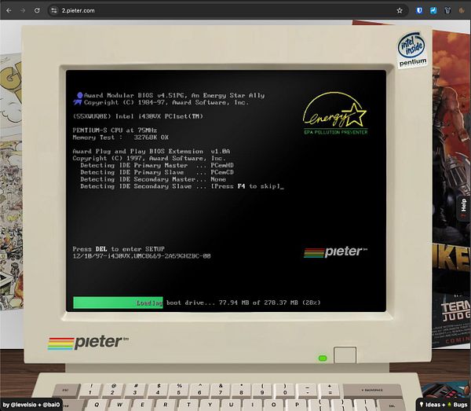Screen dimensions: 471x411
Task: Click the 8 / * key
Action: click(241, 390)
